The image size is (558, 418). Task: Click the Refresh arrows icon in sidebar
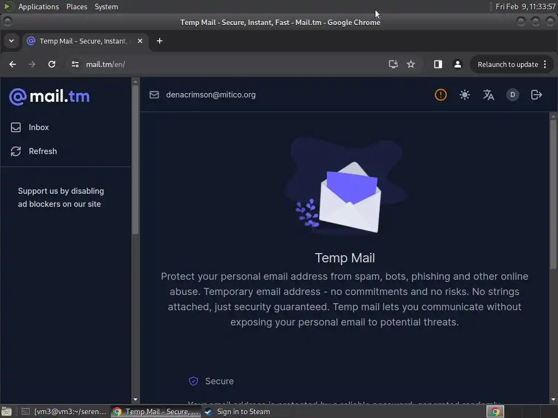[x=16, y=151]
